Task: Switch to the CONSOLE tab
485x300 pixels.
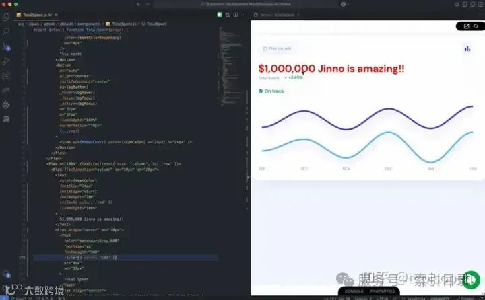Action: [x=354, y=291]
